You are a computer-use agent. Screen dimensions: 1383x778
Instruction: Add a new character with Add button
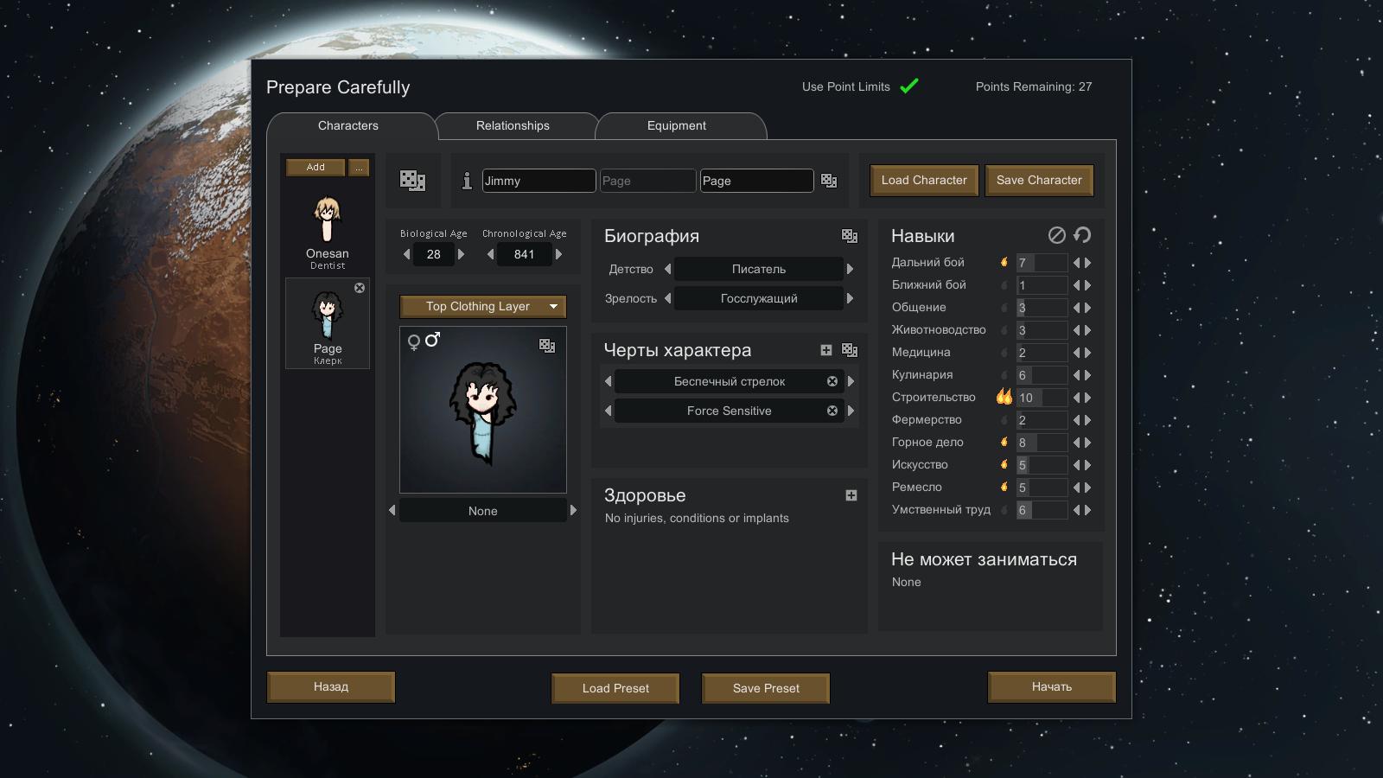315,167
